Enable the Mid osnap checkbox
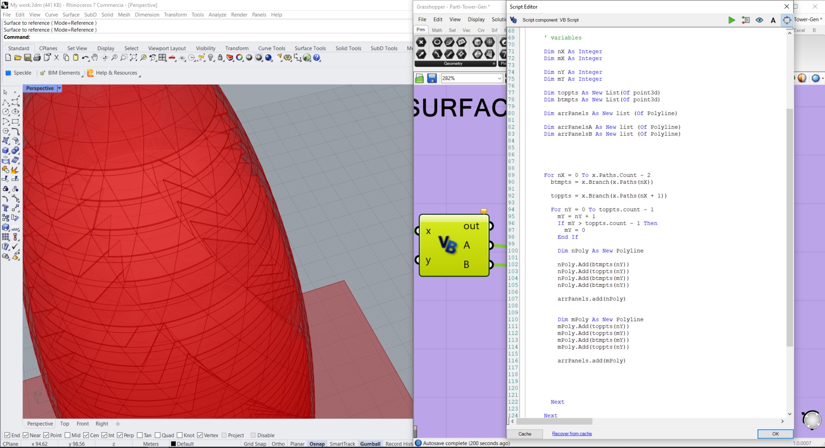The height and width of the screenshot is (448, 825). 67,435
